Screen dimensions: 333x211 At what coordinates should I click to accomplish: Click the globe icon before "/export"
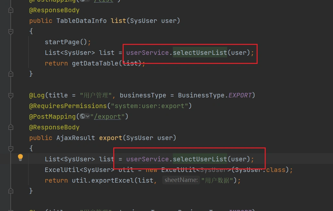82,116
